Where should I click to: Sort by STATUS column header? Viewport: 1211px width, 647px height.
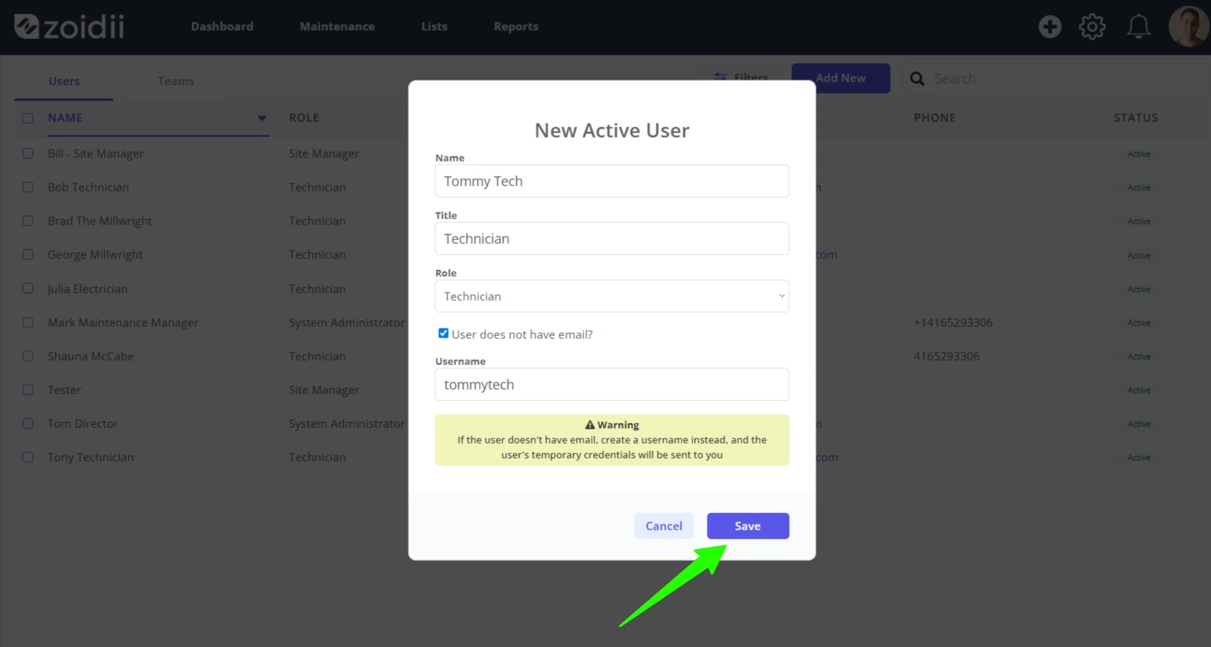[x=1136, y=118]
